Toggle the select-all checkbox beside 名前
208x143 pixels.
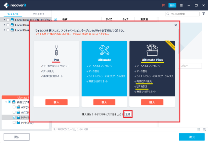[56, 19]
